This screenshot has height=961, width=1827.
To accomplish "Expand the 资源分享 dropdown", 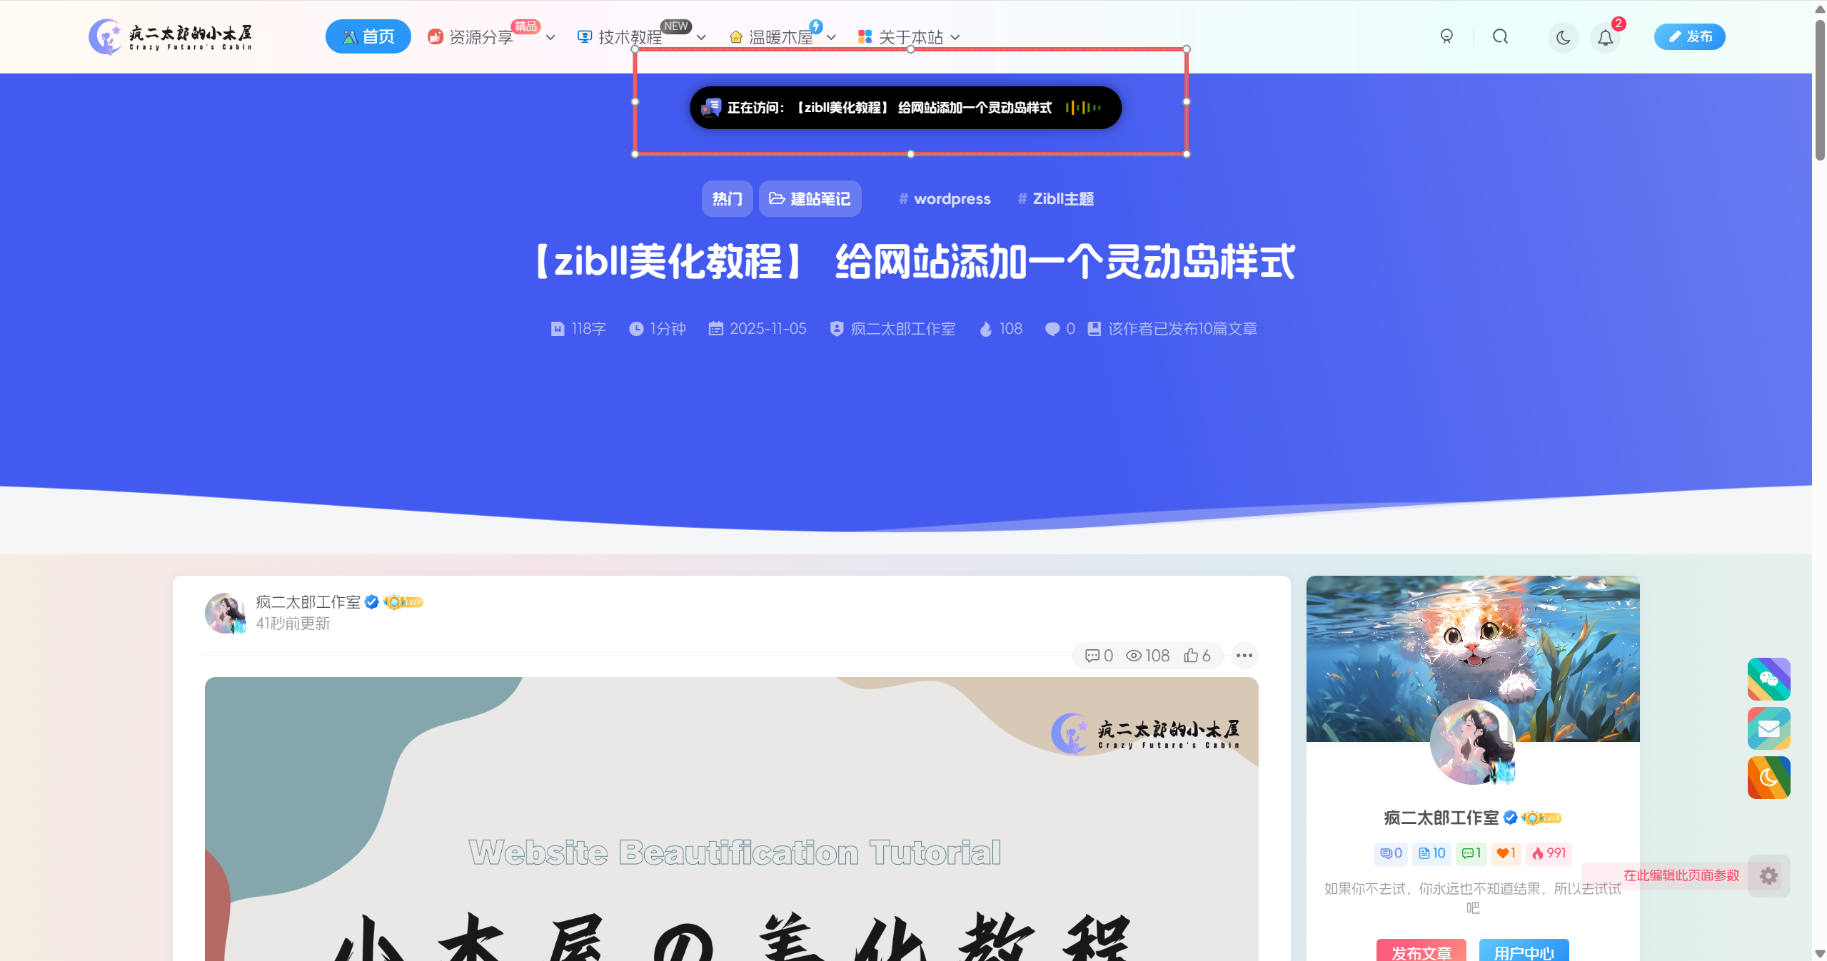I will 550,37.
